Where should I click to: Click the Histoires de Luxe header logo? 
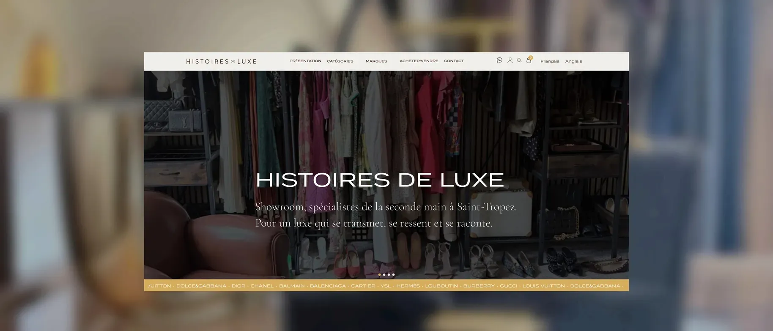coord(221,61)
